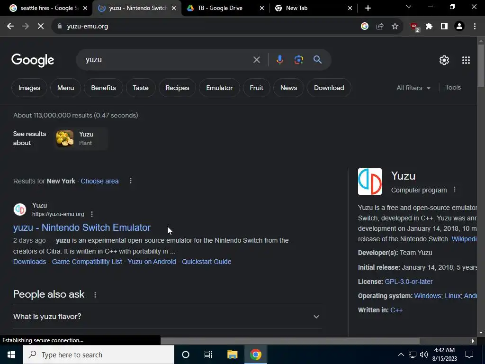Show hidden system tray icons
The height and width of the screenshot is (364, 485).
click(401, 355)
